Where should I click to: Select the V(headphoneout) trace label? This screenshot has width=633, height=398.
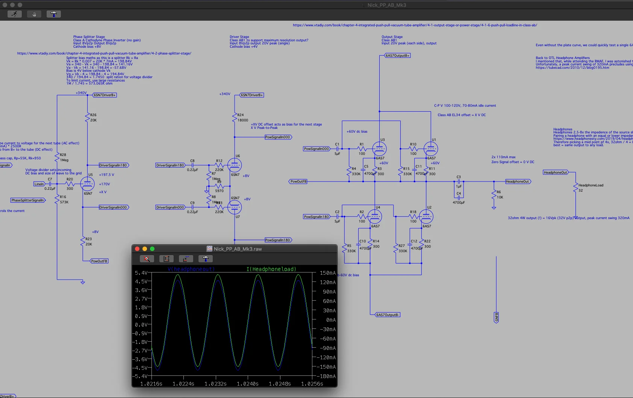pyautogui.click(x=191, y=269)
